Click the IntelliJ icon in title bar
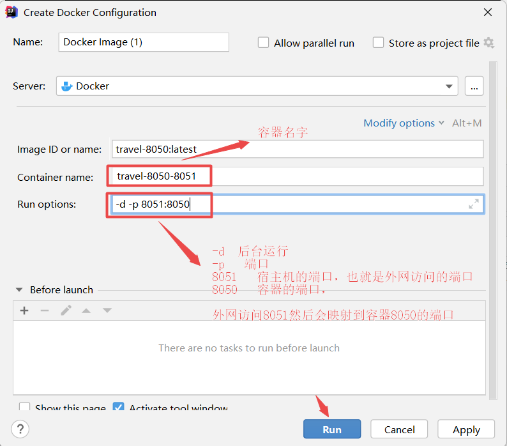The image size is (507, 446). (11, 12)
